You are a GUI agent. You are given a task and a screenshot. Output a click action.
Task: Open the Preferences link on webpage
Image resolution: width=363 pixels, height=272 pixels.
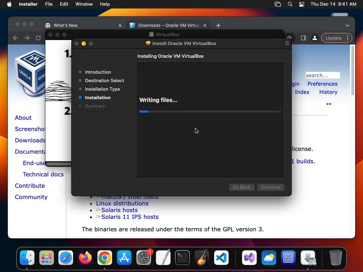tap(322, 84)
